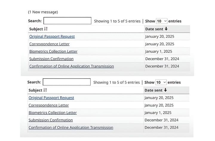
Task: Open Correspondence Letter in lower table
Action: [x=49, y=105]
